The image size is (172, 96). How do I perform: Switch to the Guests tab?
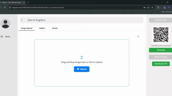tap(55, 28)
